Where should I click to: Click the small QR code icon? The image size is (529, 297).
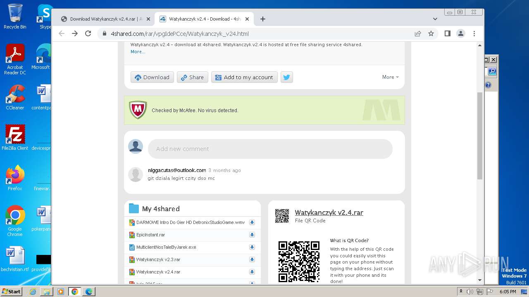pos(282,216)
